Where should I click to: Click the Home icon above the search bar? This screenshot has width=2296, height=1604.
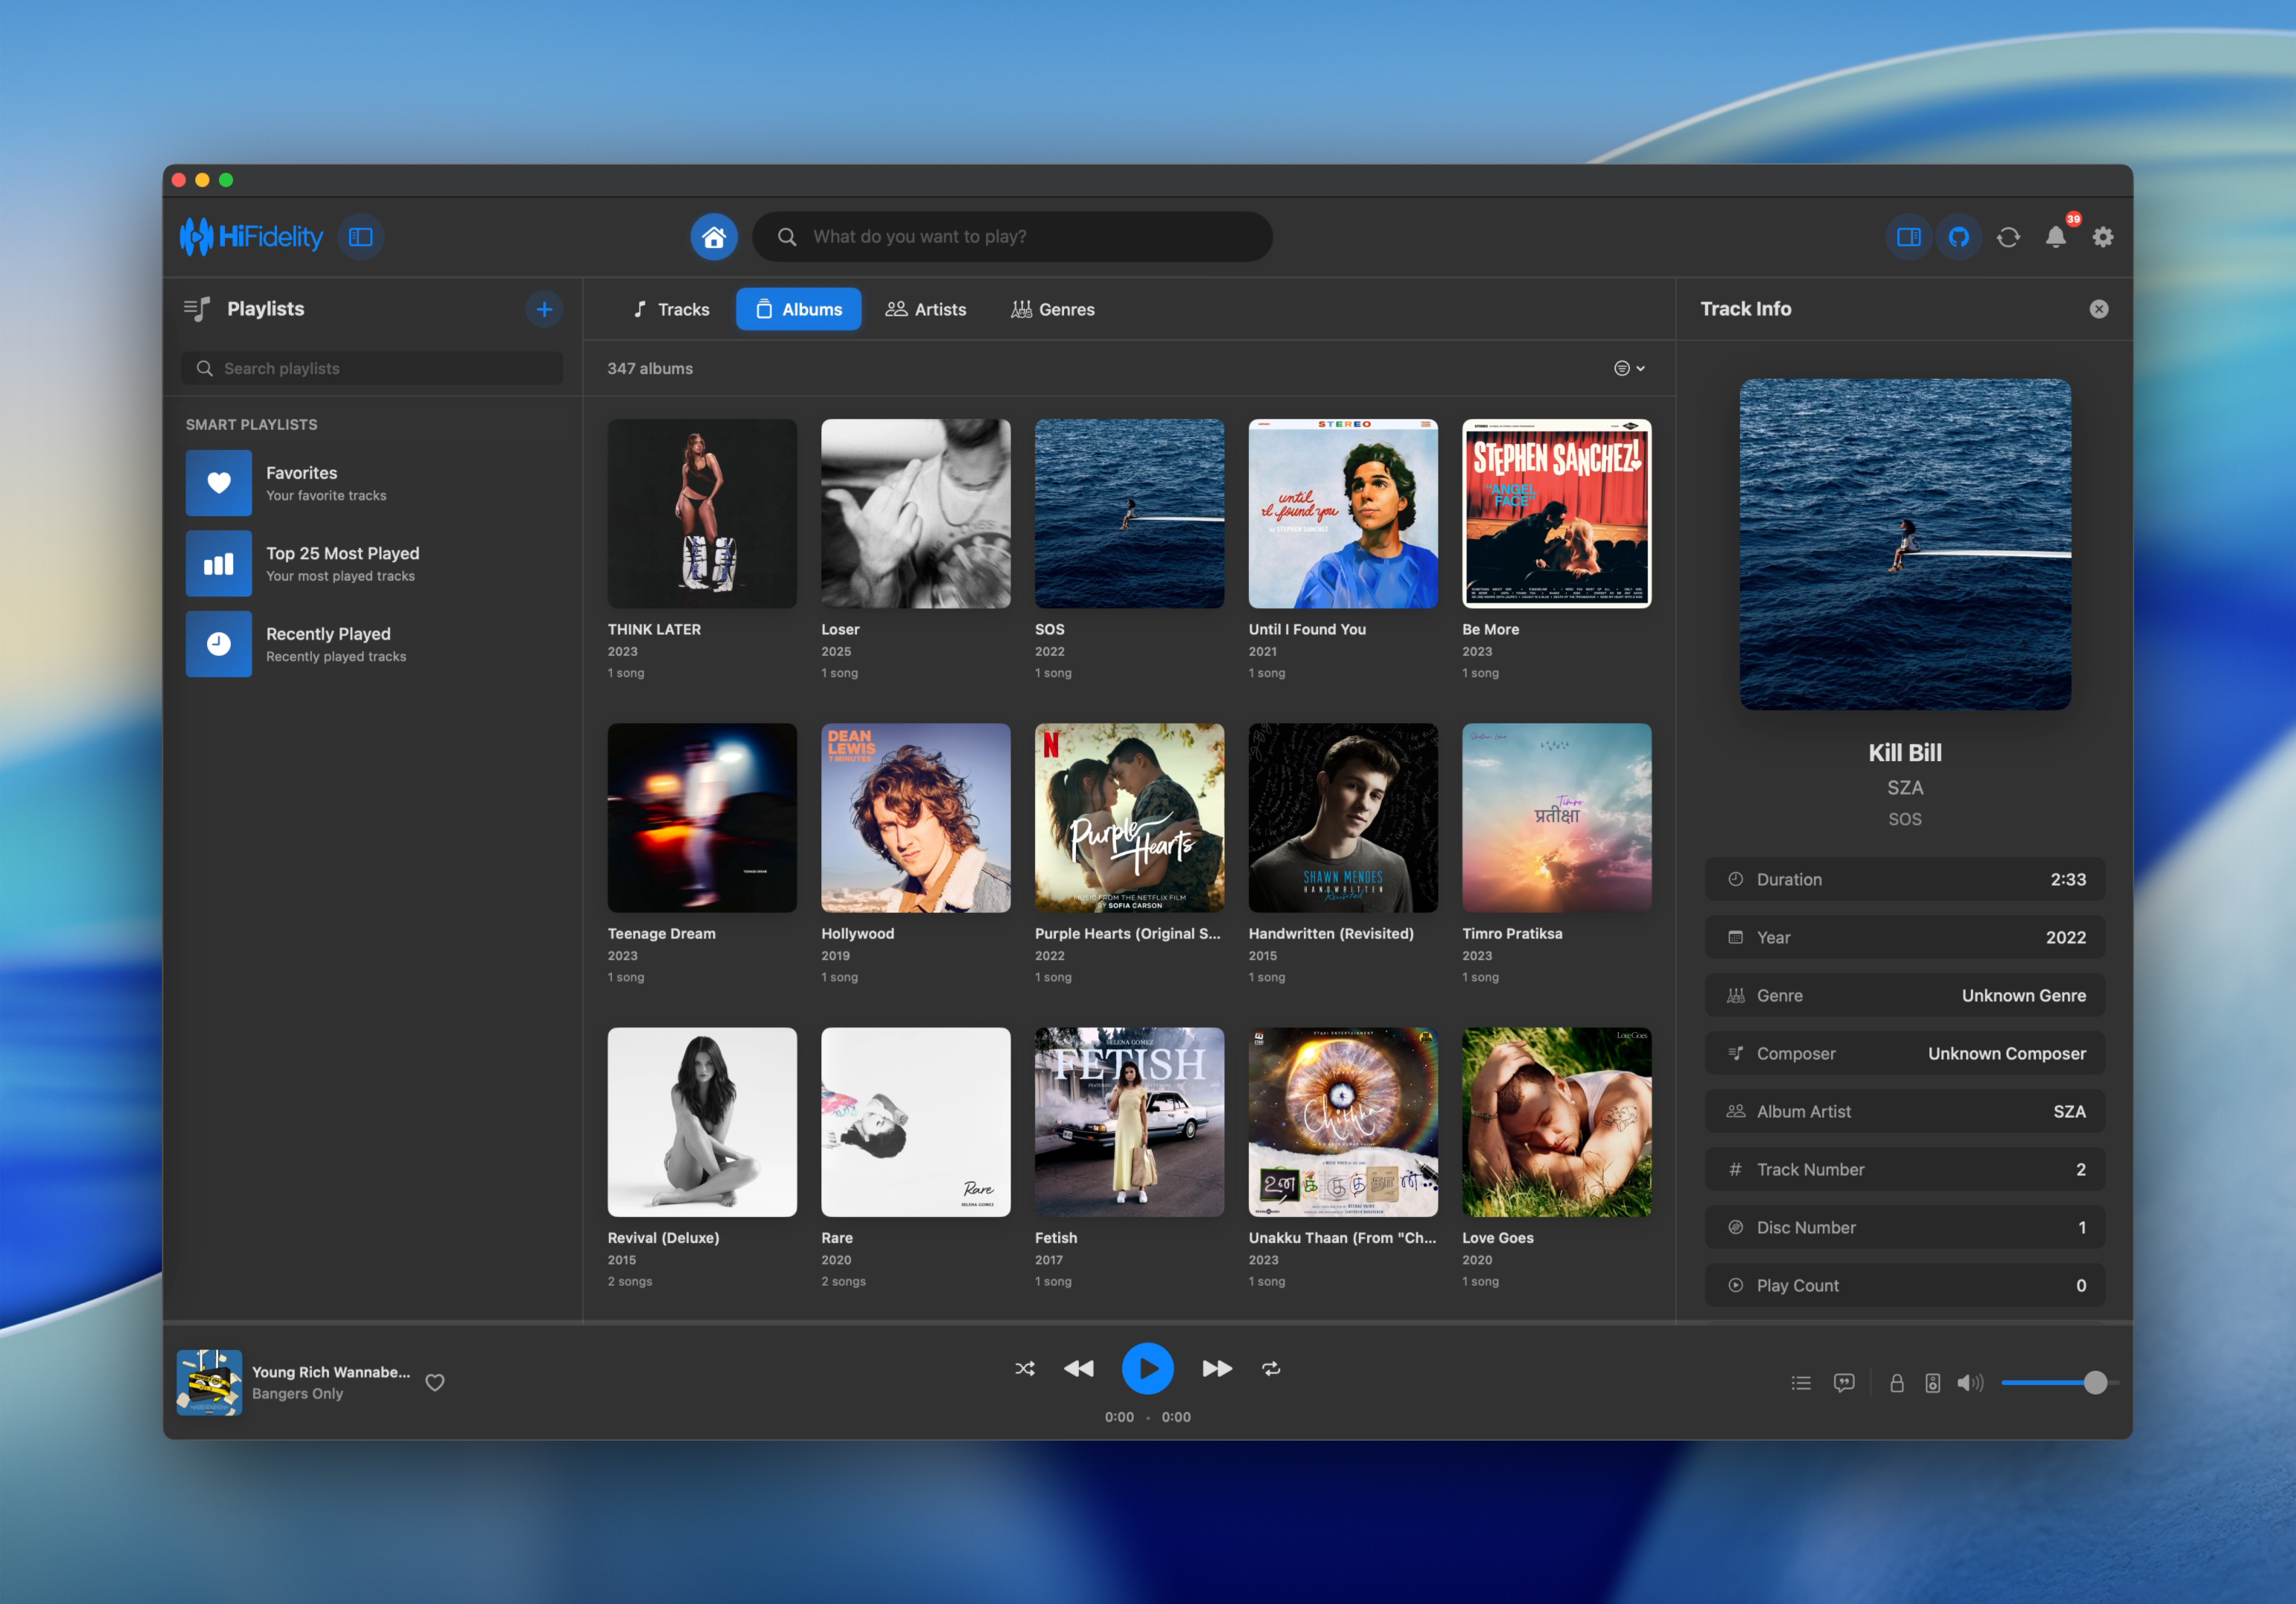click(x=714, y=237)
